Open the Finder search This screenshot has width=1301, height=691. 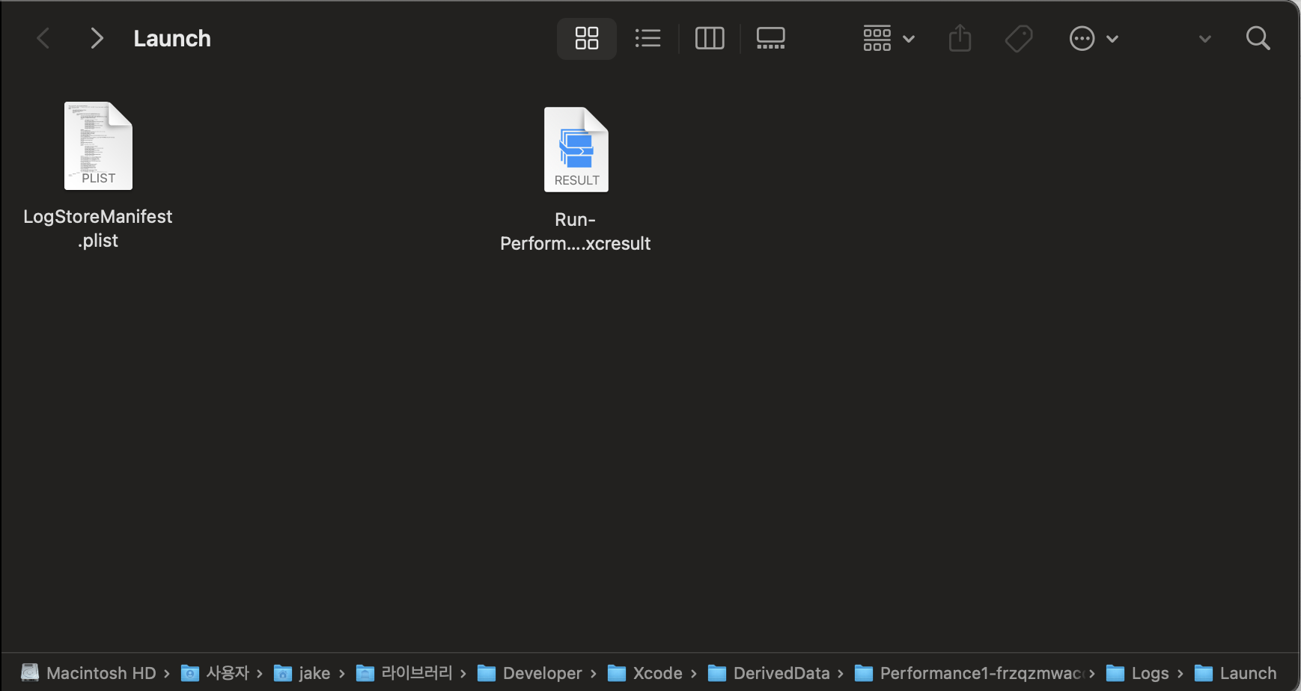pyautogui.click(x=1258, y=38)
